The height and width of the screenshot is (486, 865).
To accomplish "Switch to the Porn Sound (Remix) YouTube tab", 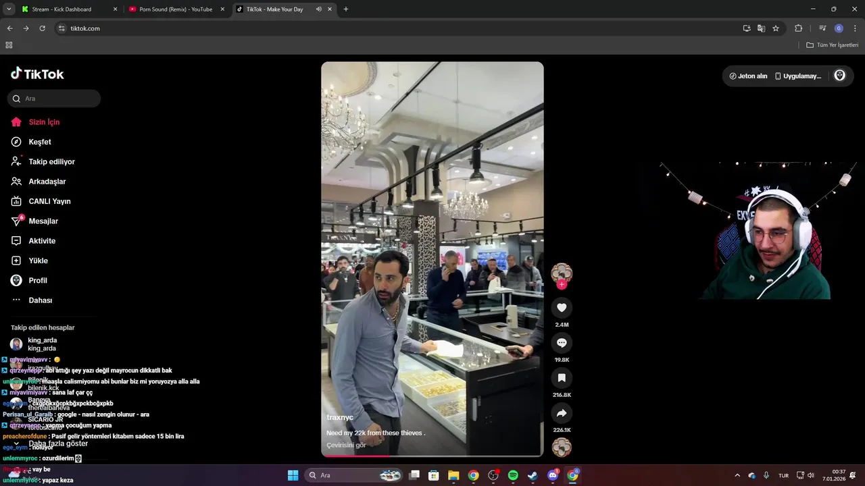I will pos(176,9).
